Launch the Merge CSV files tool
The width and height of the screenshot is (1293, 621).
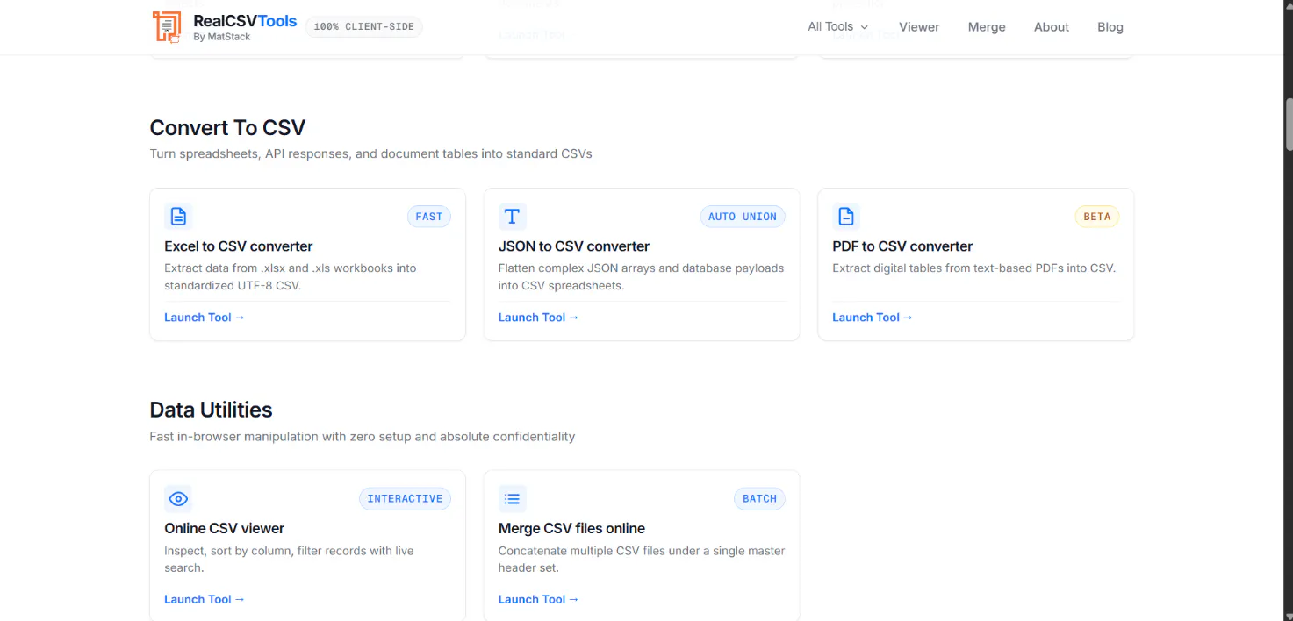(x=539, y=600)
